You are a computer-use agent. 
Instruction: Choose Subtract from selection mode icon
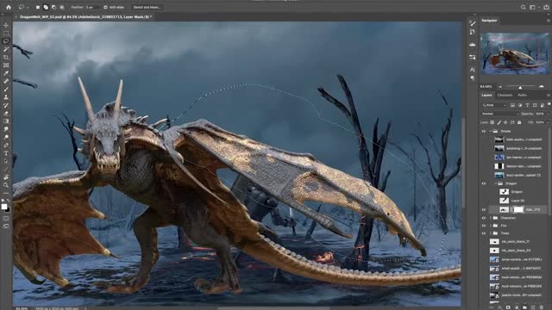(53, 7)
